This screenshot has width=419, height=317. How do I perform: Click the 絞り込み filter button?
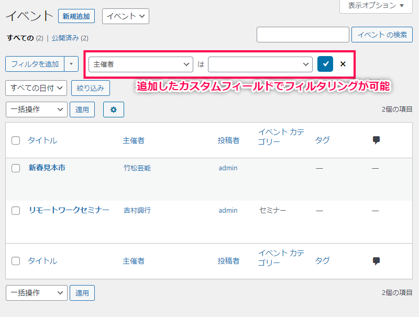pyautogui.click(x=91, y=88)
